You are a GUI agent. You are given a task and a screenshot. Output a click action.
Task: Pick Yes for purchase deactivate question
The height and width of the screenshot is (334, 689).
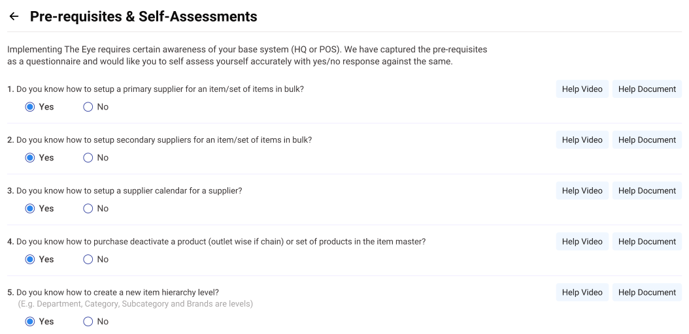[30, 260]
